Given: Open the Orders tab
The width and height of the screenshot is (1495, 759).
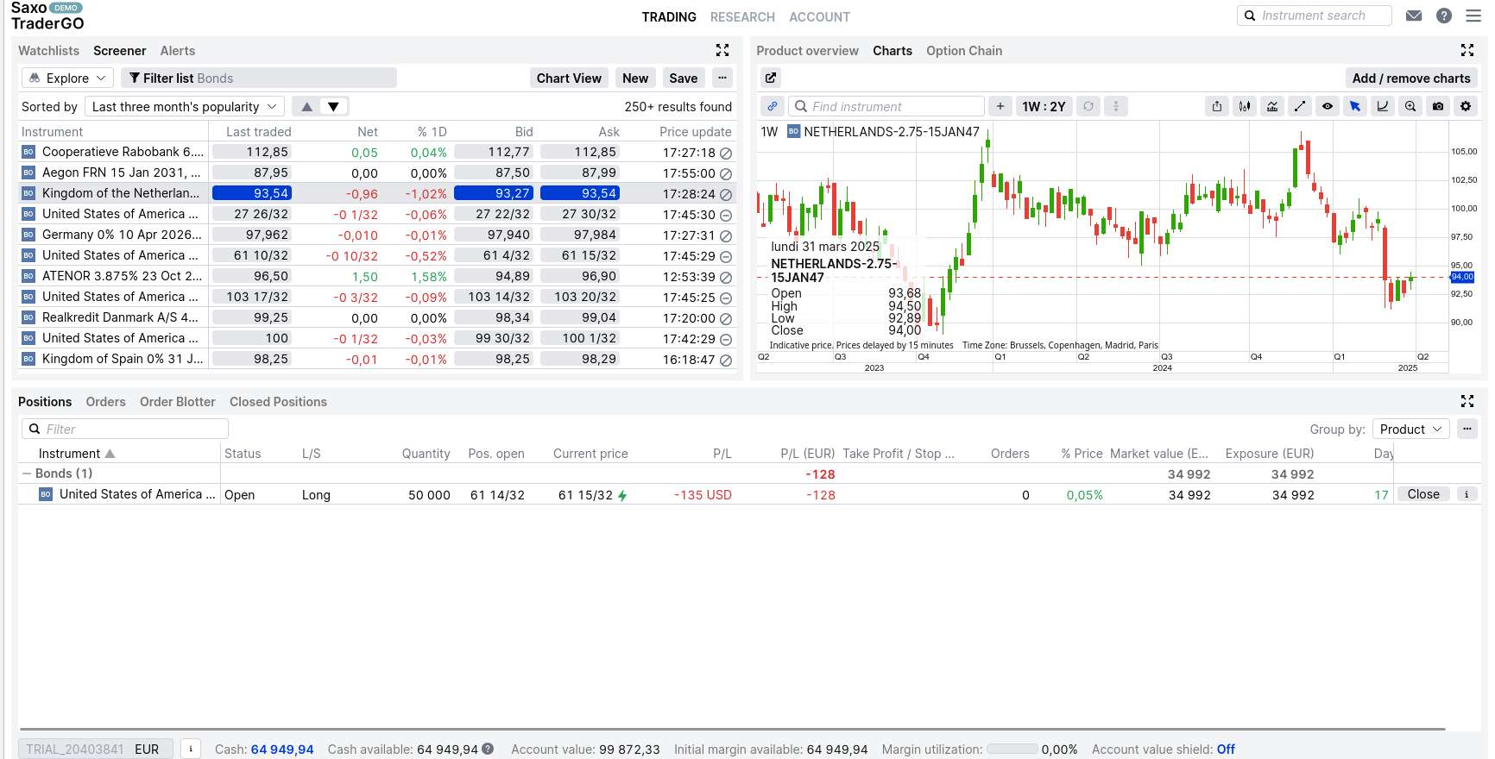Looking at the screenshot, I should 105,401.
